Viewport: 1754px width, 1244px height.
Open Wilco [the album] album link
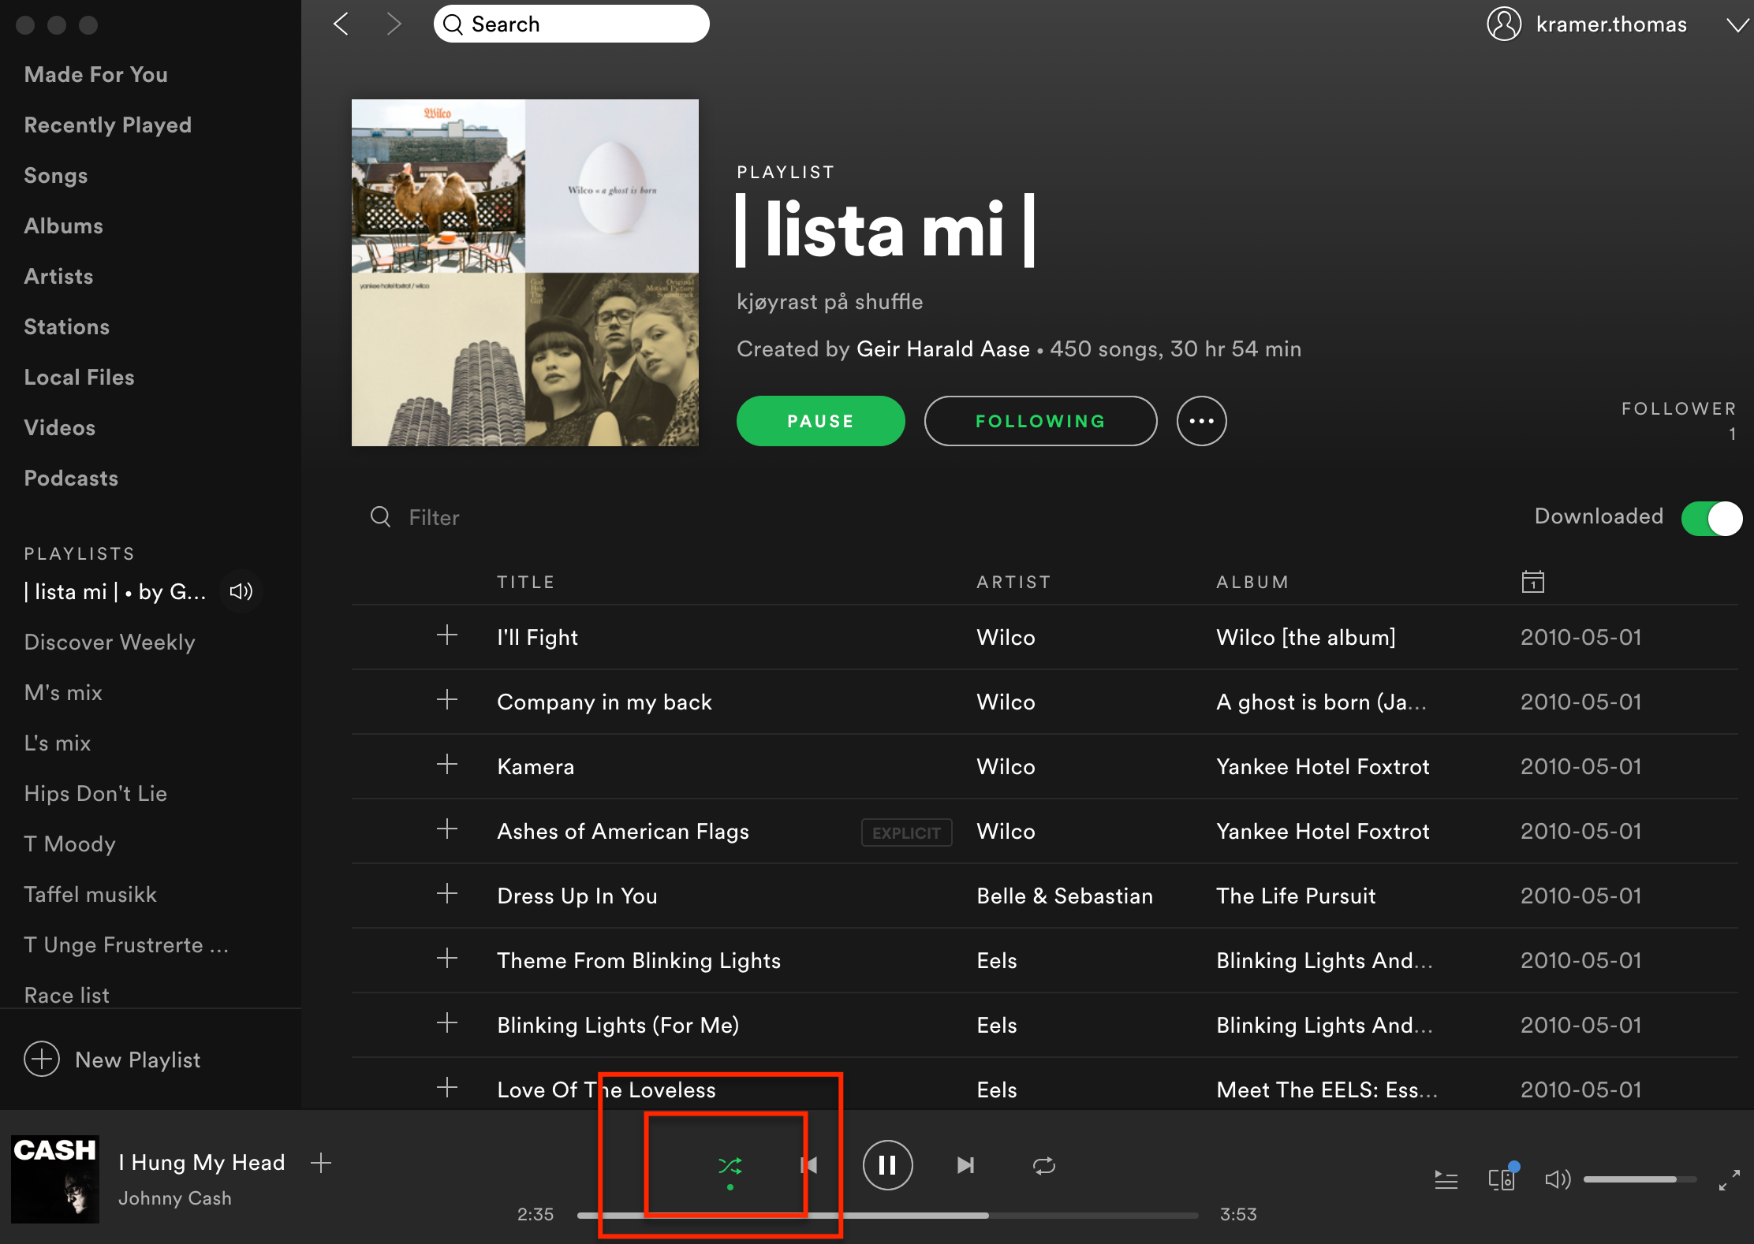coord(1306,638)
